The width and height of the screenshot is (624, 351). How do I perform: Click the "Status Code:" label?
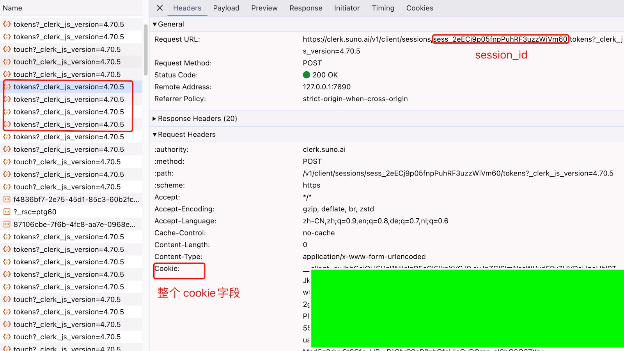click(x=176, y=75)
